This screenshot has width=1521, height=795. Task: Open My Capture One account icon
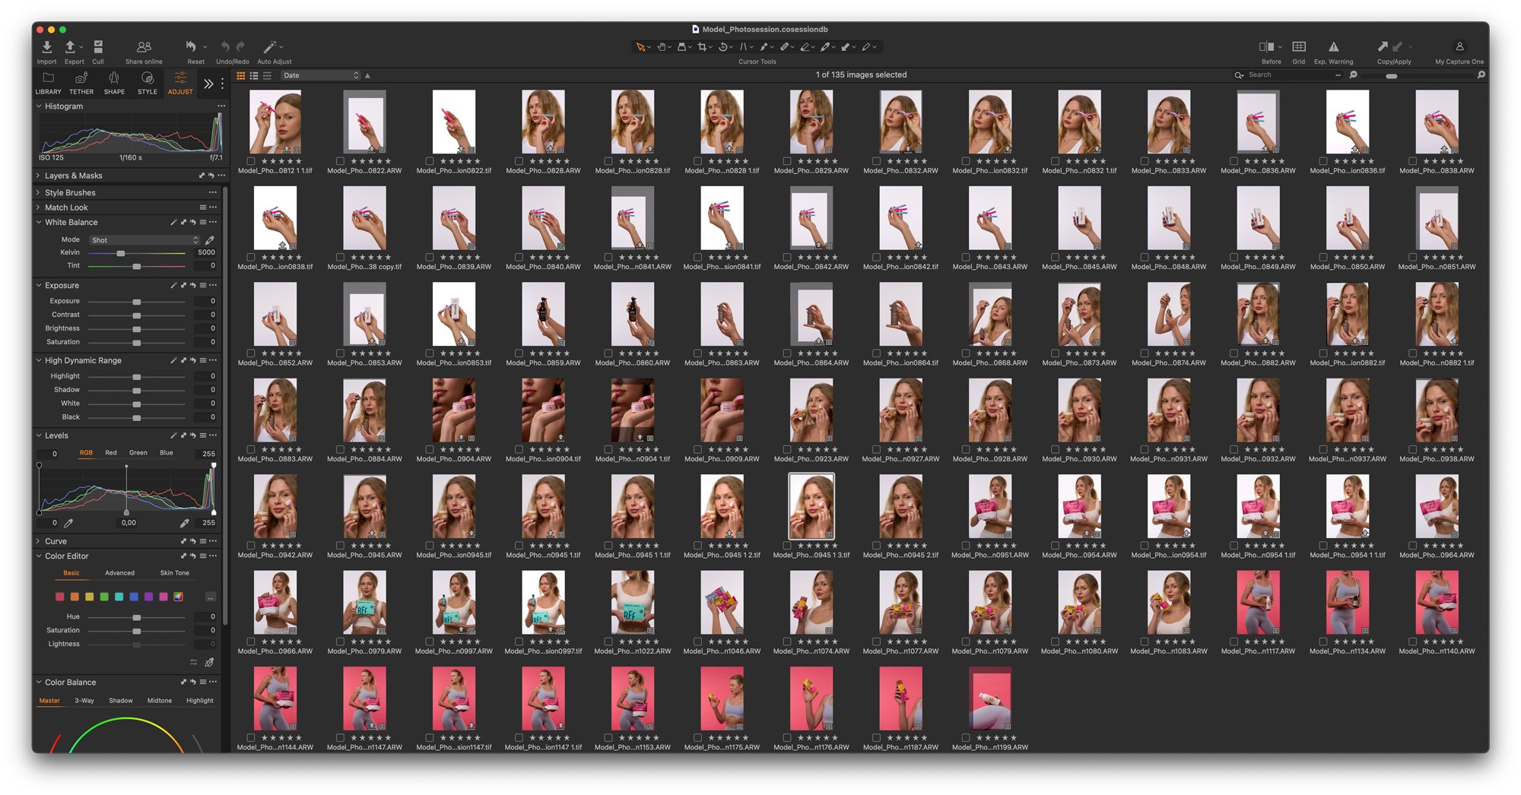click(1459, 46)
